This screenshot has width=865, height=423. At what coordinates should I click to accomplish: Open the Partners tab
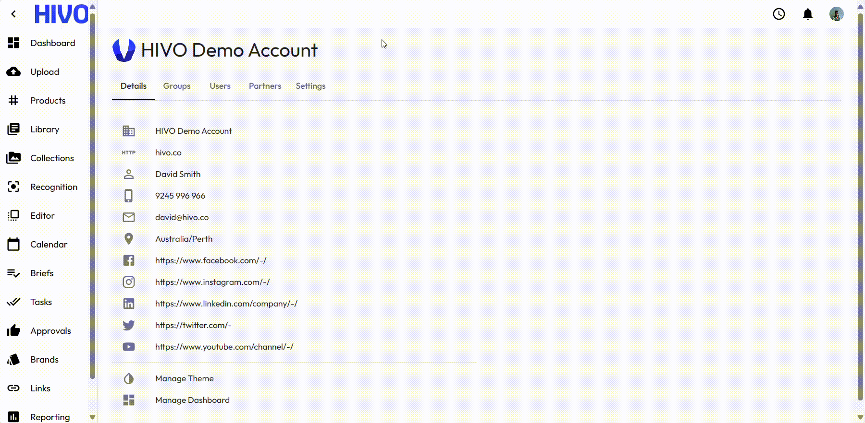265,86
